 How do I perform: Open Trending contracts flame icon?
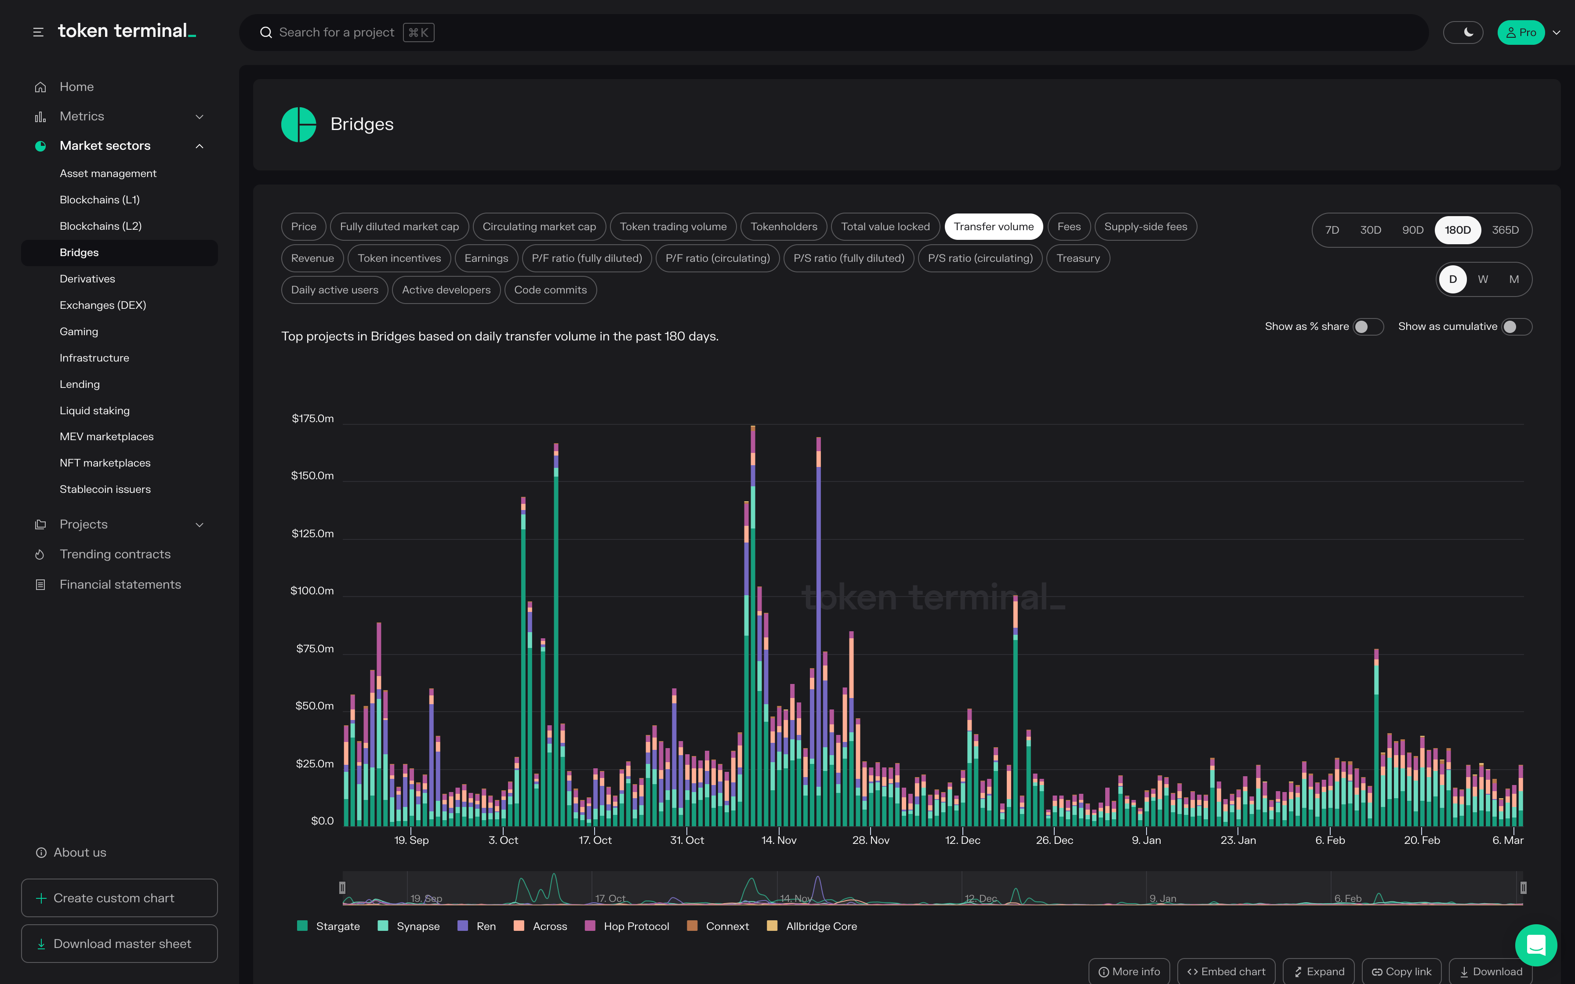[40, 554]
